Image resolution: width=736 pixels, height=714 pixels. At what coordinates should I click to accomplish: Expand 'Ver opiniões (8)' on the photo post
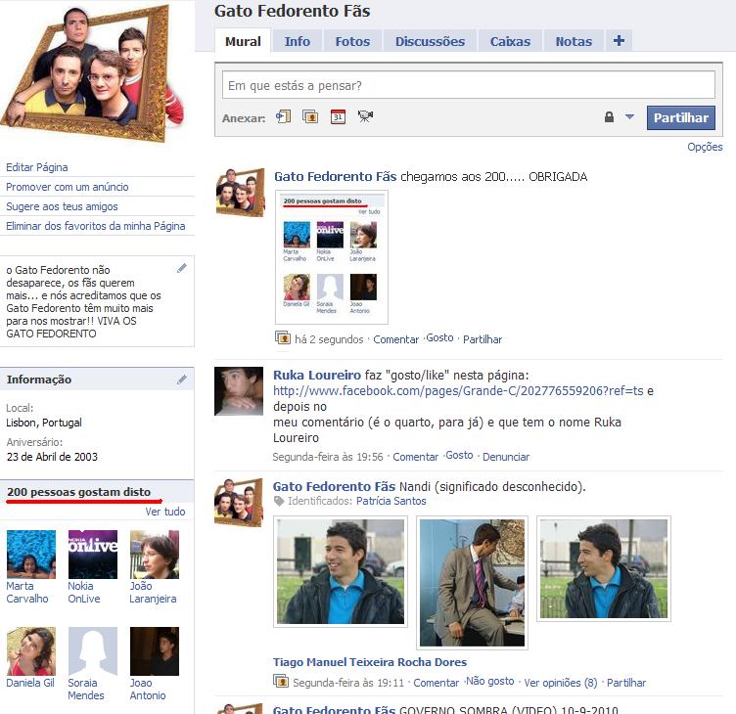[x=561, y=683]
